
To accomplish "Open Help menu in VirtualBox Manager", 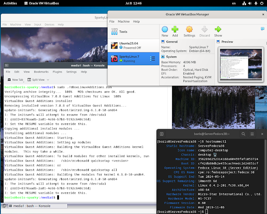I will point(137,21).
